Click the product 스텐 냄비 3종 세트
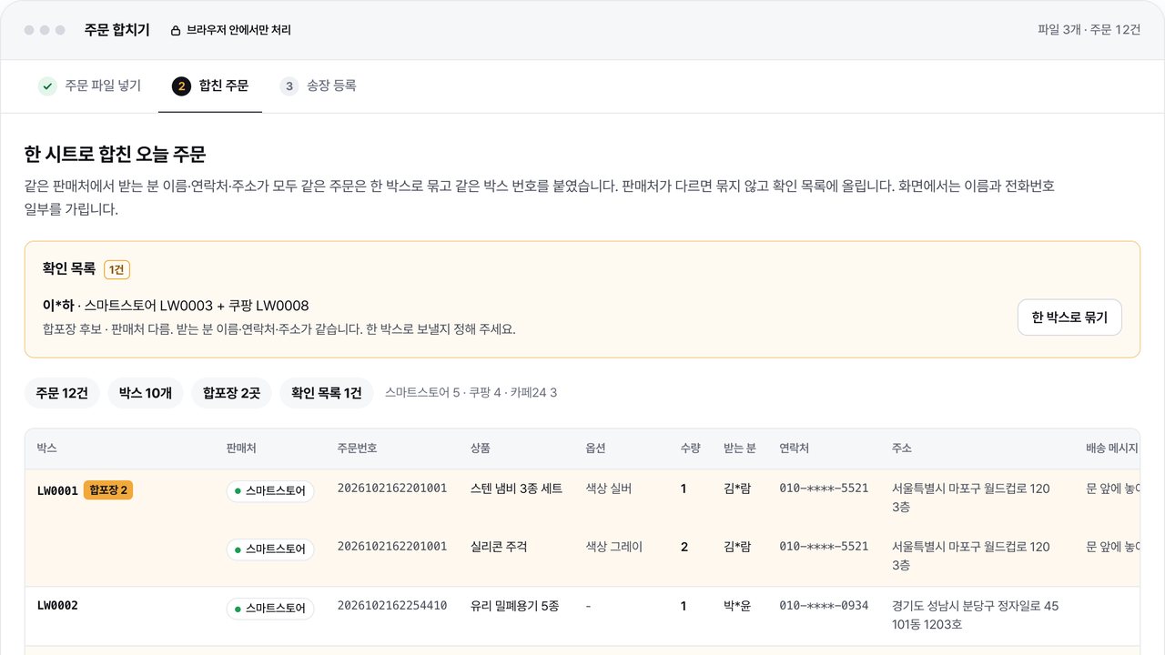Viewport: 1165px width, 655px height. click(x=516, y=489)
